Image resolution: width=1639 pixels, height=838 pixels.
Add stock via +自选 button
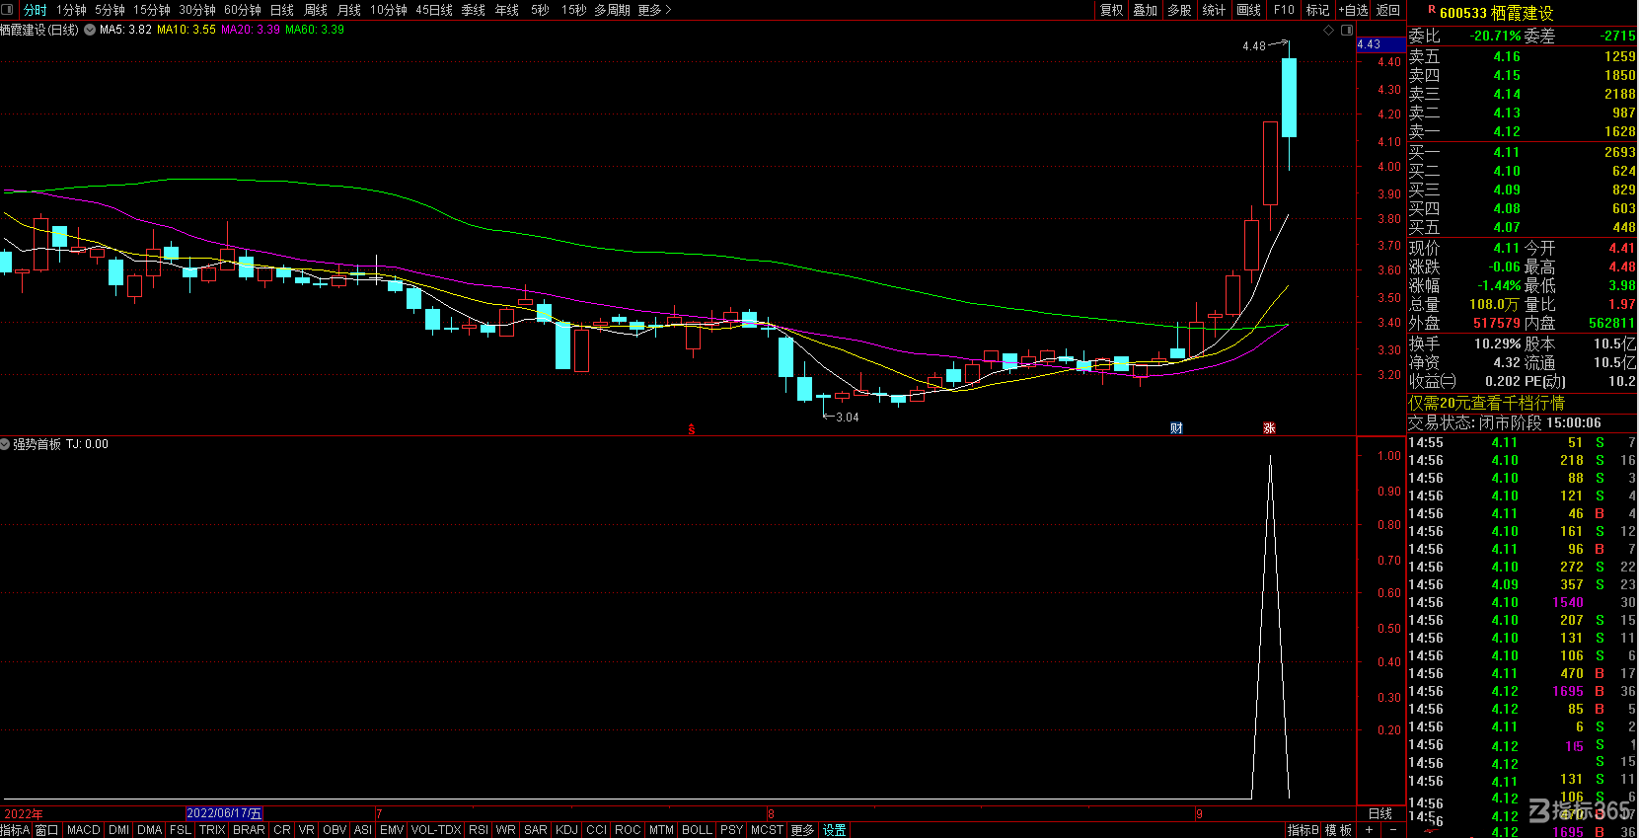(1354, 10)
